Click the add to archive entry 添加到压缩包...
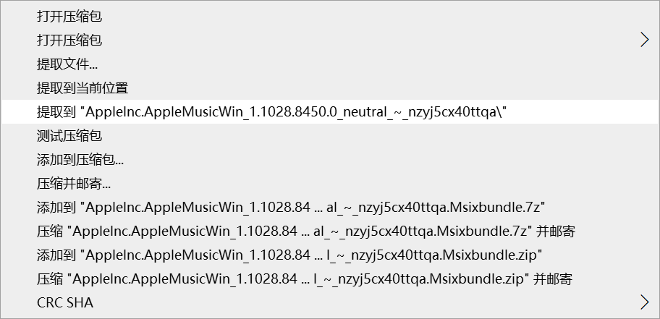 330,159
